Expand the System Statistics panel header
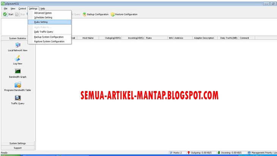Viewport: 277px width, 156px height. pyautogui.click(x=17, y=39)
